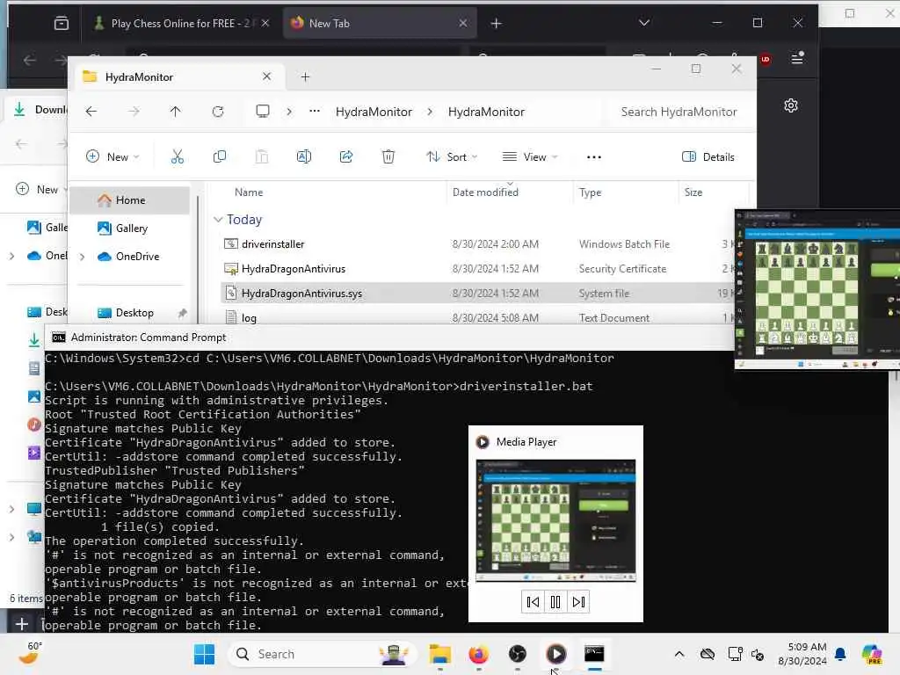
Task: Click the taskbar Search box
Action: tap(322, 654)
